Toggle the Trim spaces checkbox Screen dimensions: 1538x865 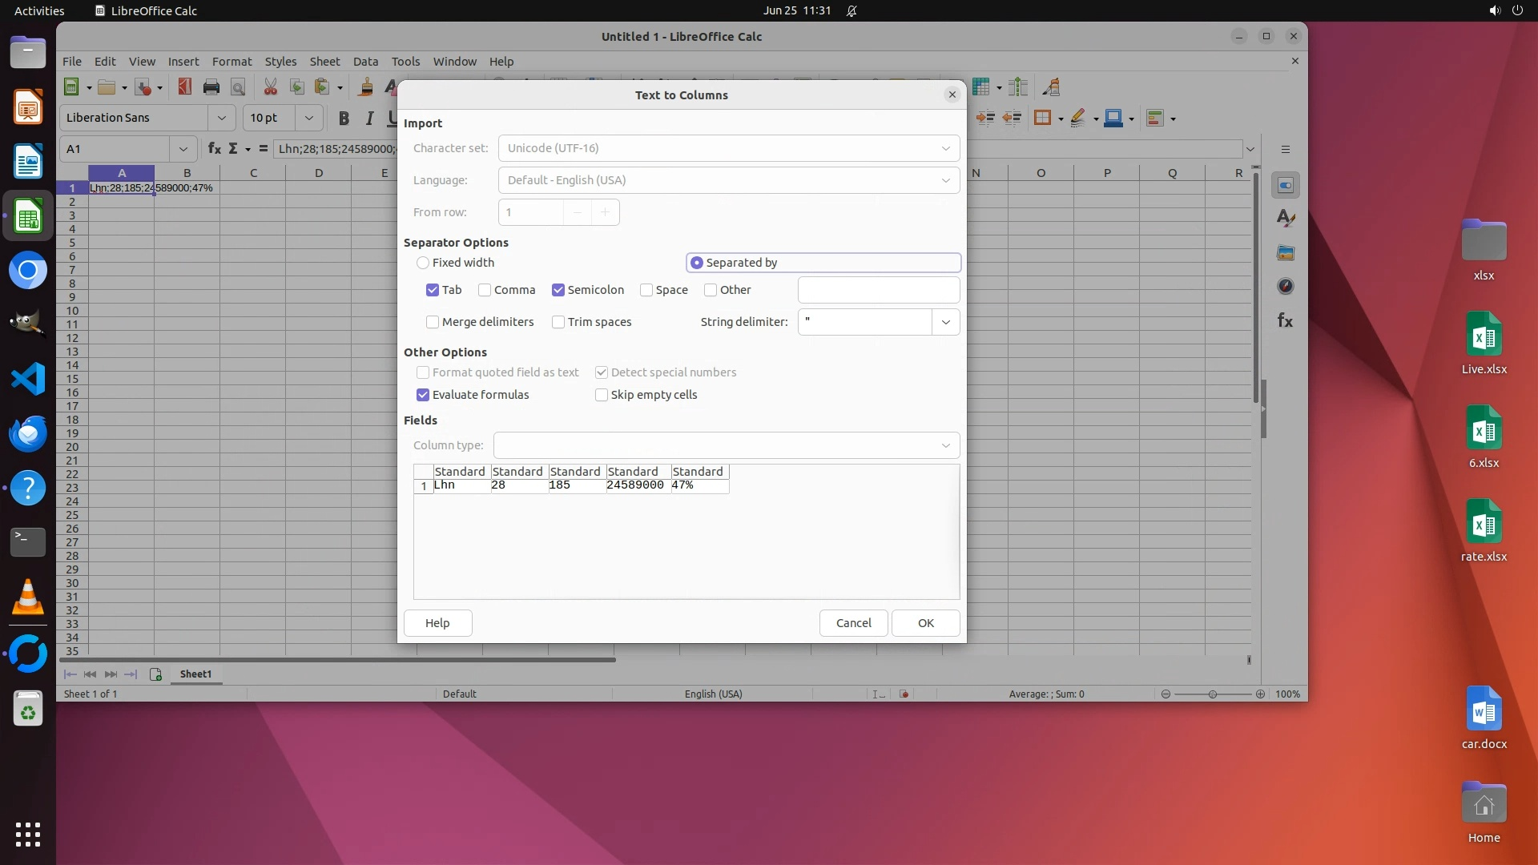tap(558, 322)
